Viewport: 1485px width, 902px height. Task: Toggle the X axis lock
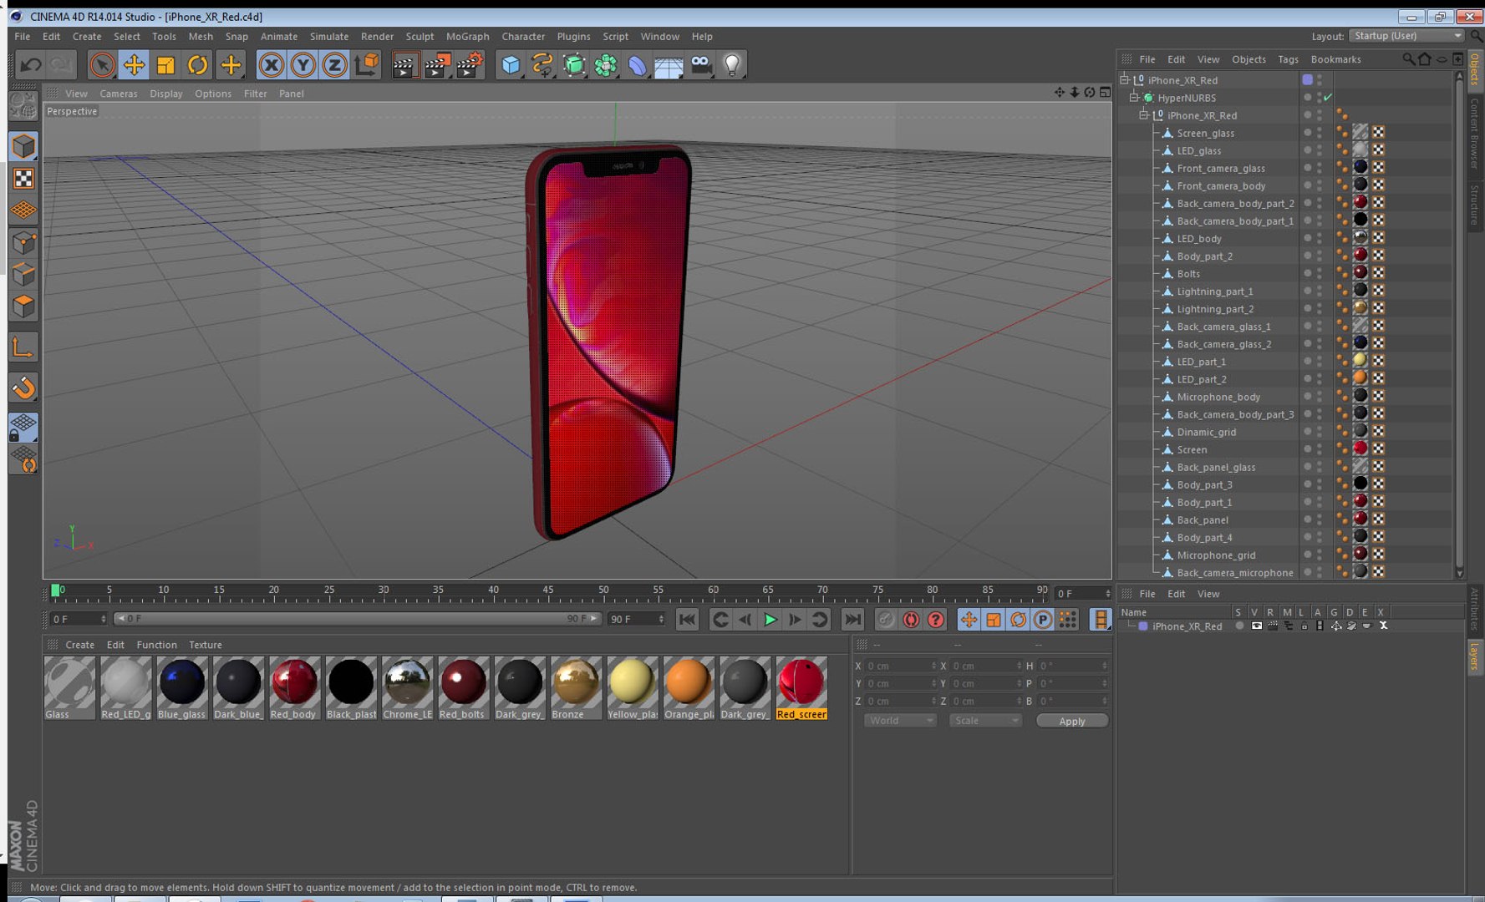point(271,64)
